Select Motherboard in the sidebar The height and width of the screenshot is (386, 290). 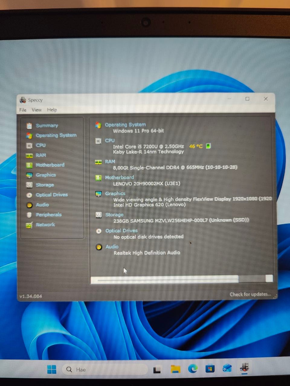coord(45,165)
